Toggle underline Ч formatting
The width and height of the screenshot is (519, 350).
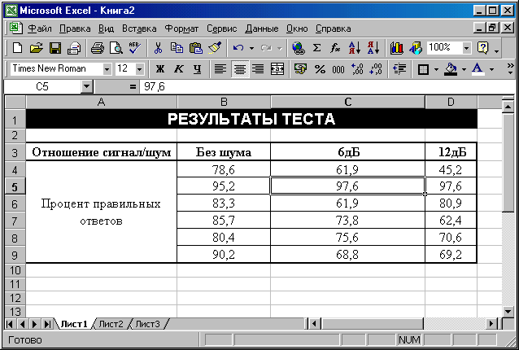[x=198, y=69]
